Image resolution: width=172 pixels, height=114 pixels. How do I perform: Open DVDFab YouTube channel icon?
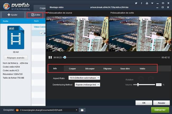pos(147,3)
